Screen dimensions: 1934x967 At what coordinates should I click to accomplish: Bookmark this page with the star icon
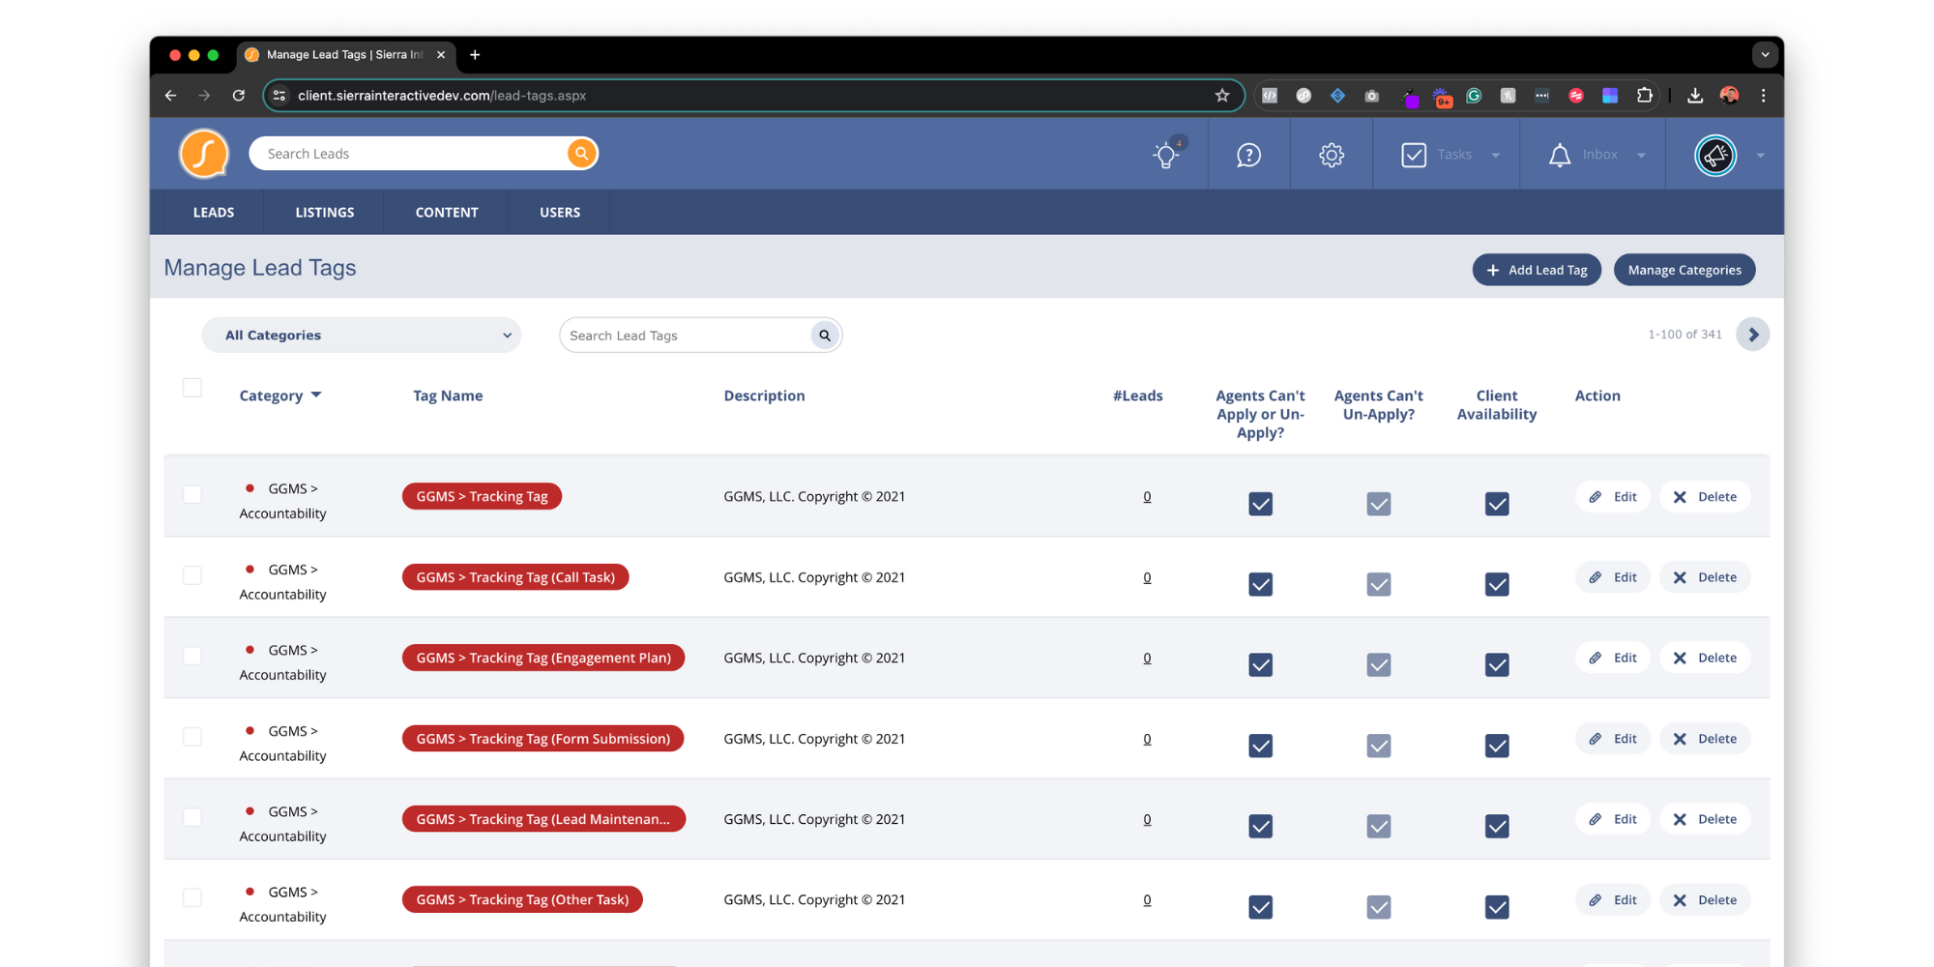click(1222, 96)
